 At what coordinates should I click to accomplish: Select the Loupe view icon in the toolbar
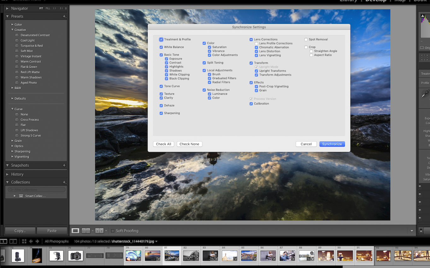(75, 231)
